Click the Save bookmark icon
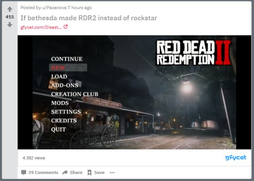Viewport: 254px width, 181px height. [x=90, y=172]
